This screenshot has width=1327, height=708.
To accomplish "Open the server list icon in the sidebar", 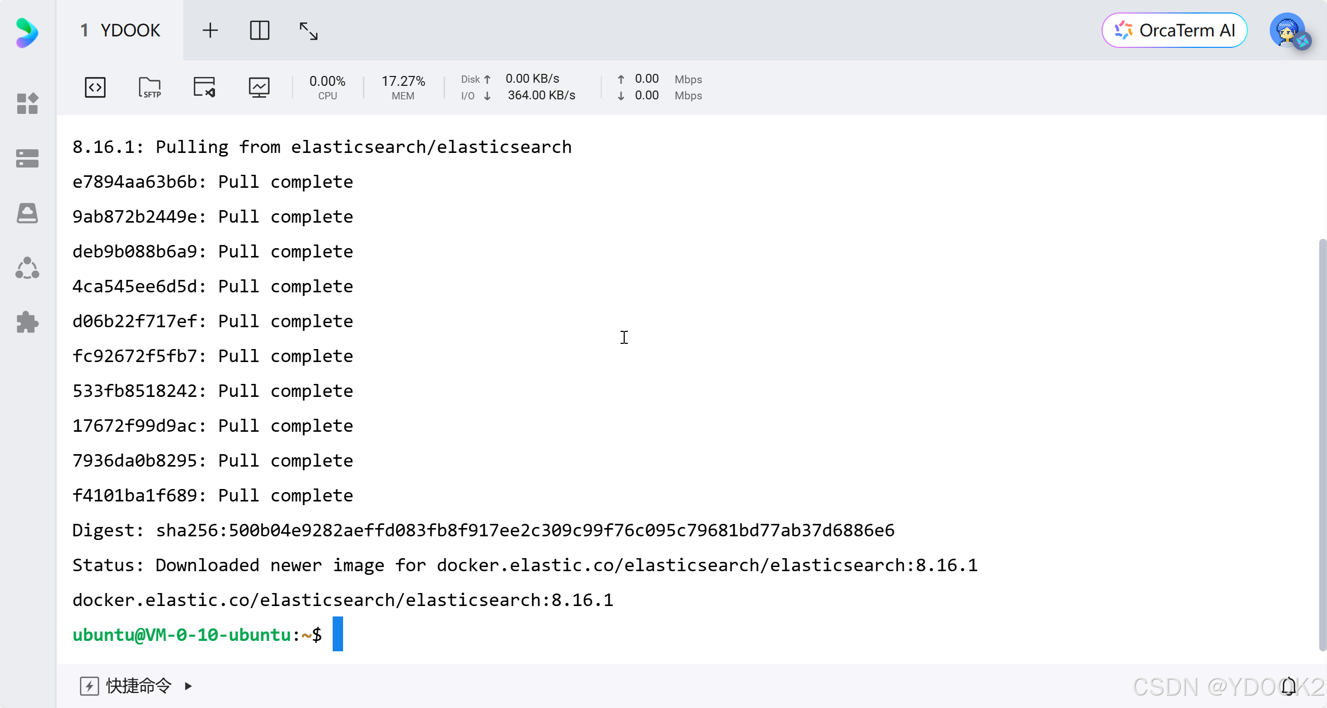I will (27, 159).
